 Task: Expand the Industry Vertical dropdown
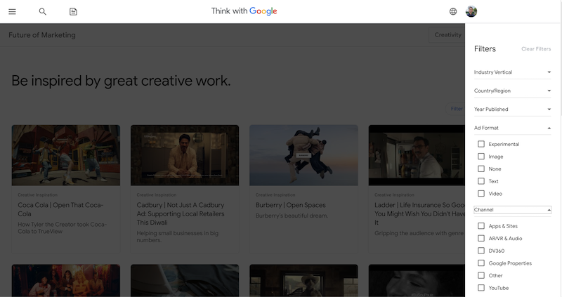coord(512,72)
